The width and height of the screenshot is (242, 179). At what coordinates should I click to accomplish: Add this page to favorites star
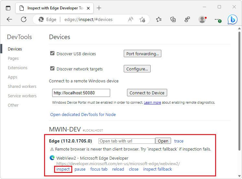(x=142, y=19)
